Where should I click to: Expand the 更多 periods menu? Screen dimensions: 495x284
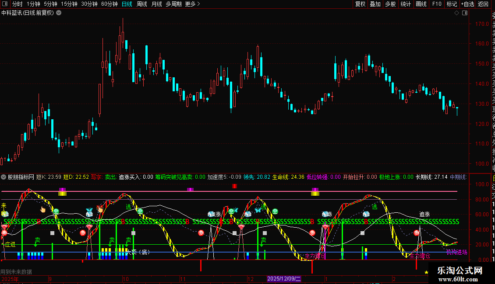coord(192,4)
